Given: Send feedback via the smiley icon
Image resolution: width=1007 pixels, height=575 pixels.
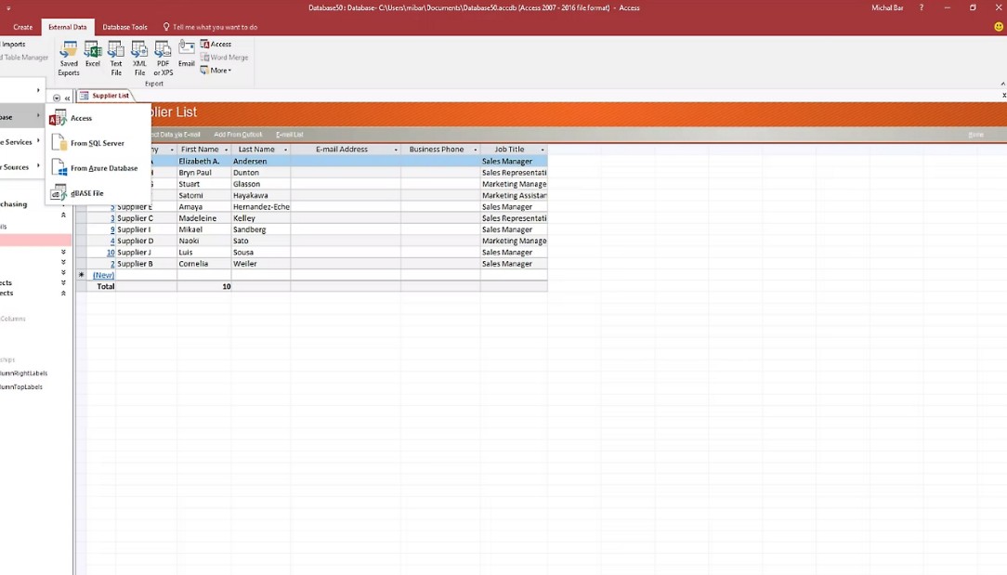Looking at the screenshot, I should click(x=999, y=27).
